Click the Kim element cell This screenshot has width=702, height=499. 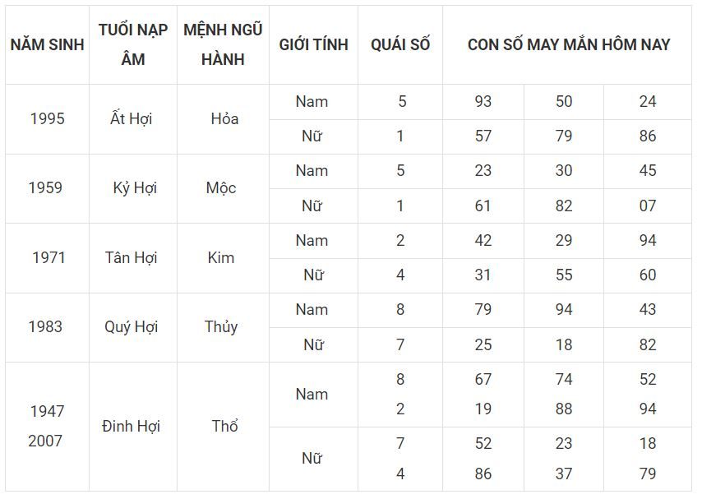pos(221,257)
